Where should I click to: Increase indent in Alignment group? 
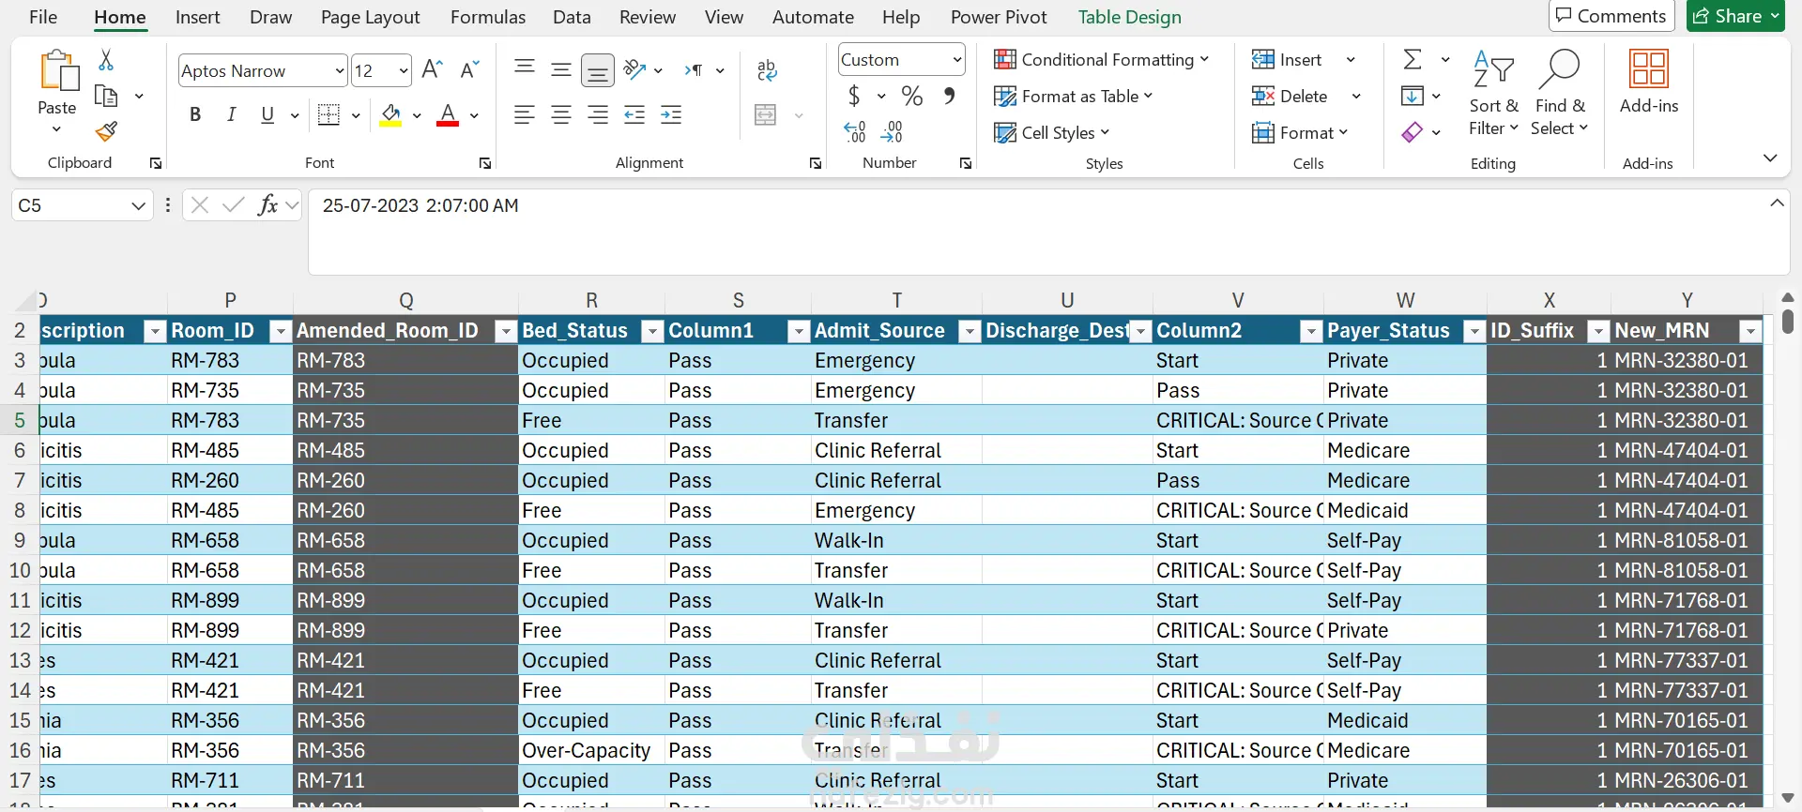pos(671,114)
